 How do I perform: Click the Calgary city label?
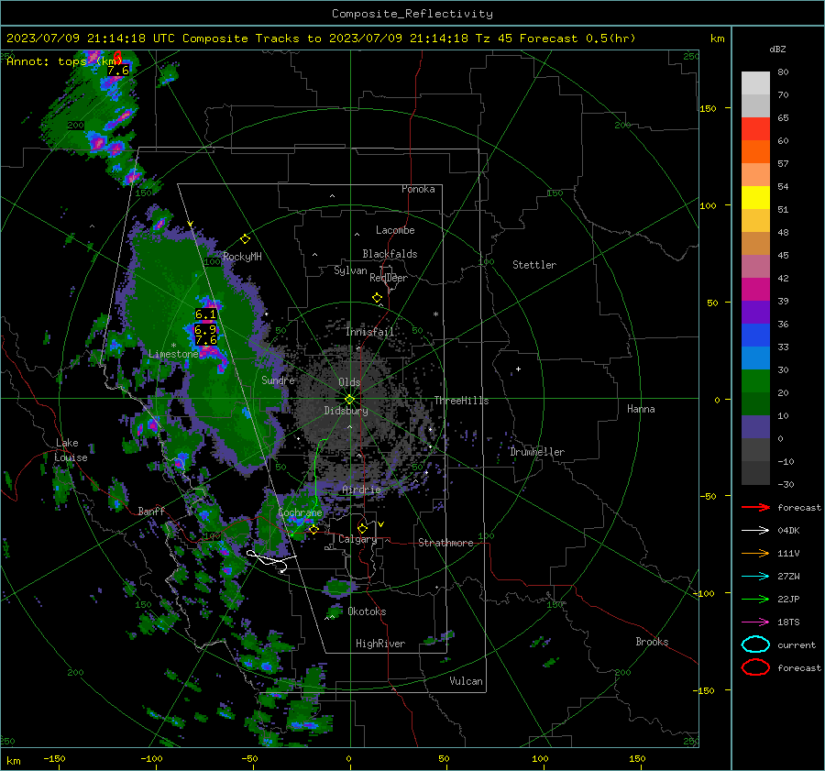point(357,539)
